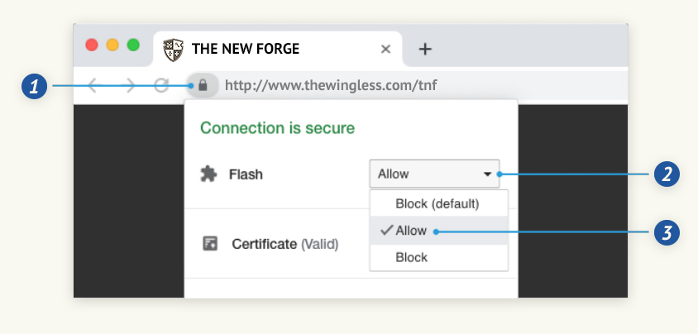Click the lock icon in address bar
Viewport: 698px width, 334px height.
click(203, 85)
